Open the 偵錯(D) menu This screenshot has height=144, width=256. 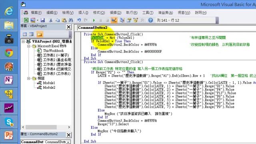[x=116, y=12]
